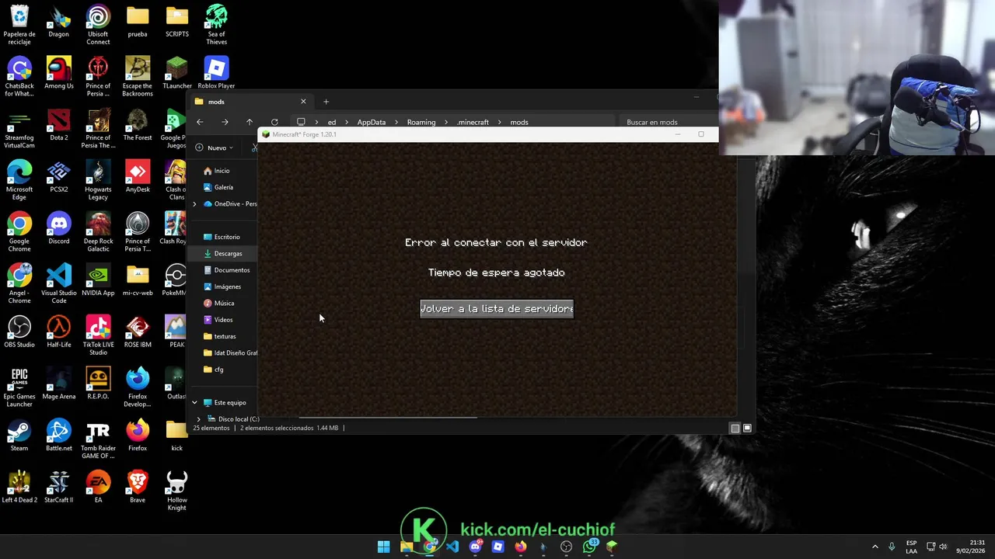Click Volver a la lista de servidores button
The width and height of the screenshot is (995, 559).
pos(497,309)
